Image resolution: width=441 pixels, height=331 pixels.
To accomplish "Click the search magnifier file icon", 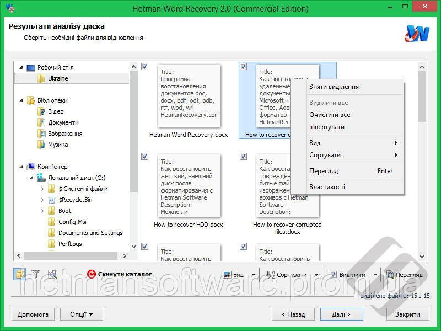I will [x=52, y=274].
